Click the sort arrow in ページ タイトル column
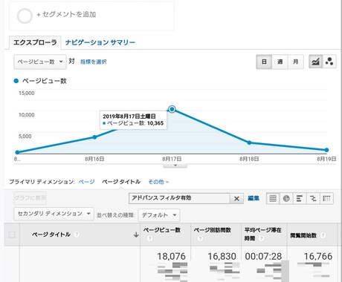Viewport: 342px width, 282px height. point(136,235)
